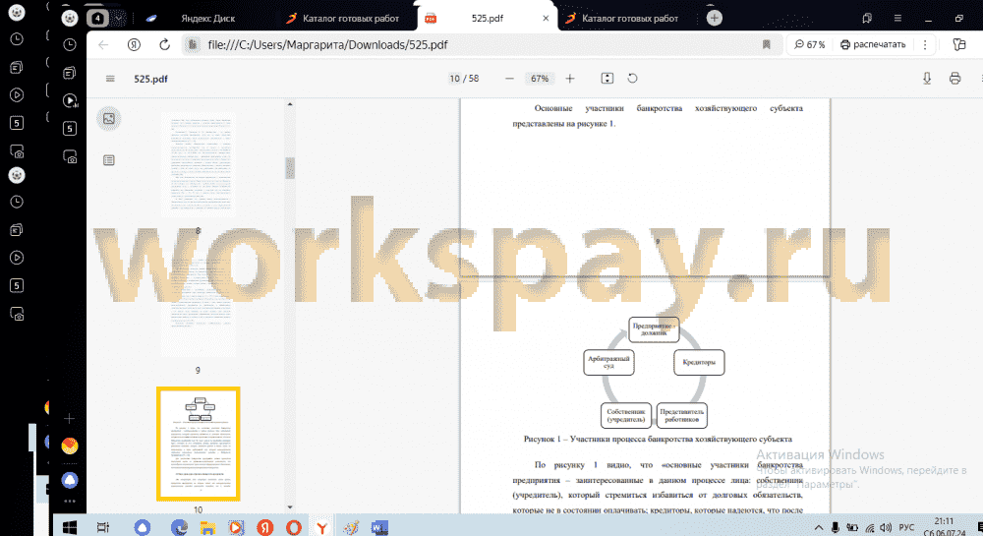Click the 525.pdf document title
The width and height of the screenshot is (983, 536).
(150, 79)
